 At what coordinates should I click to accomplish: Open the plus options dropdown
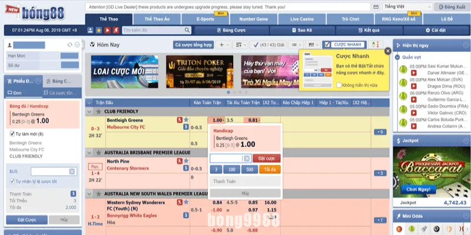tap(224, 45)
